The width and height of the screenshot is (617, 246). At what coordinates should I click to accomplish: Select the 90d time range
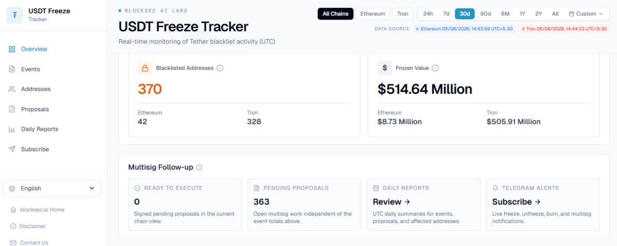pos(485,14)
